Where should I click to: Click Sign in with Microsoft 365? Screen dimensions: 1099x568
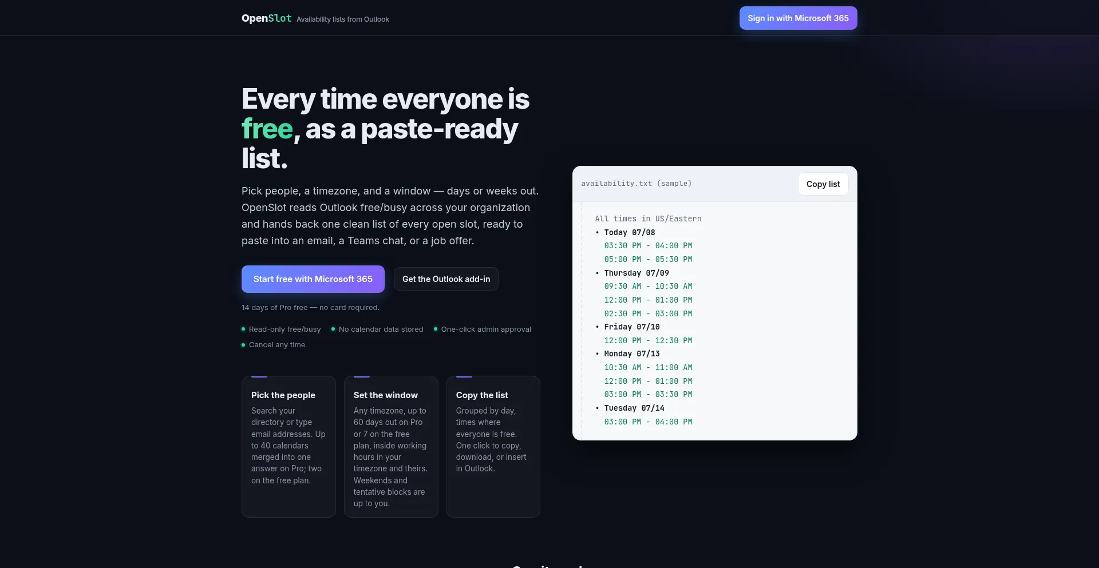click(x=798, y=18)
